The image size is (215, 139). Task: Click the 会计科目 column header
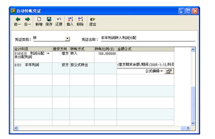pyautogui.click(x=33, y=49)
